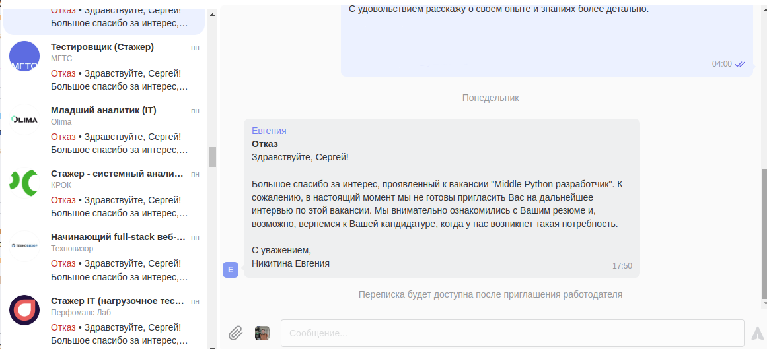Click the 17:50 message timestamp
The image size is (767, 349).
pyautogui.click(x=622, y=266)
